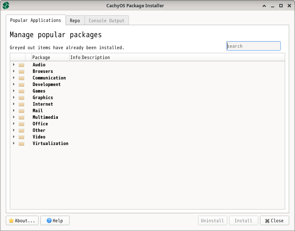Expand the Multimedia category
Screen dimensions: 295x231
click(x=14, y=117)
